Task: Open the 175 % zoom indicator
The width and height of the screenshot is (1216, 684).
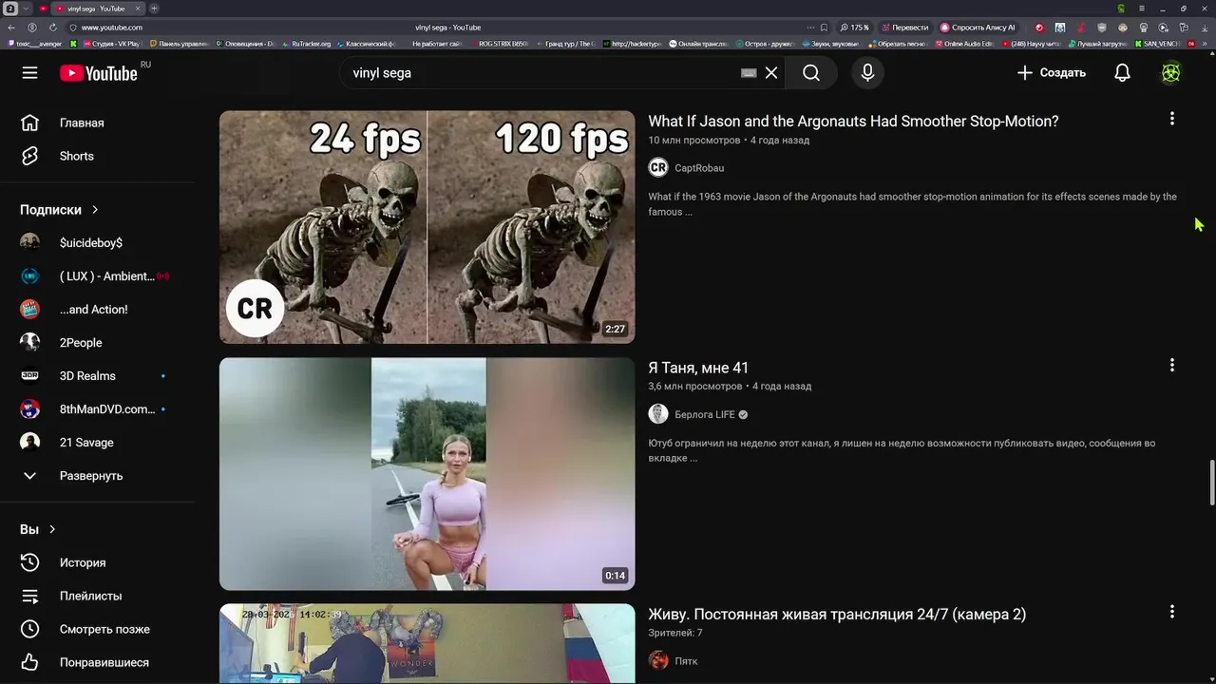Action: pyautogui.click(x=855, y=28)
